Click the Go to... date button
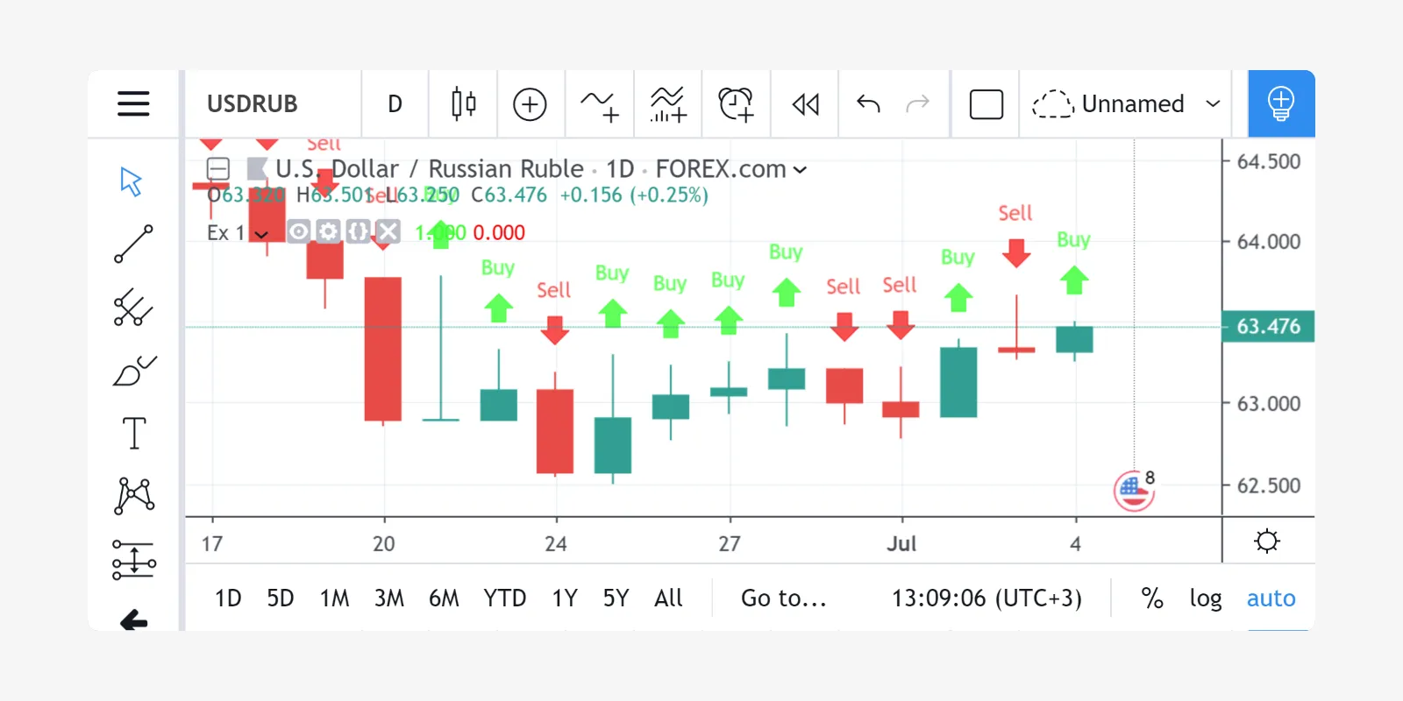 [x=783, y=598]
